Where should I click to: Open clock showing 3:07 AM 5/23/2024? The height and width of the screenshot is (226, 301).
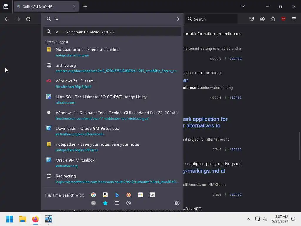coord(280,219)
